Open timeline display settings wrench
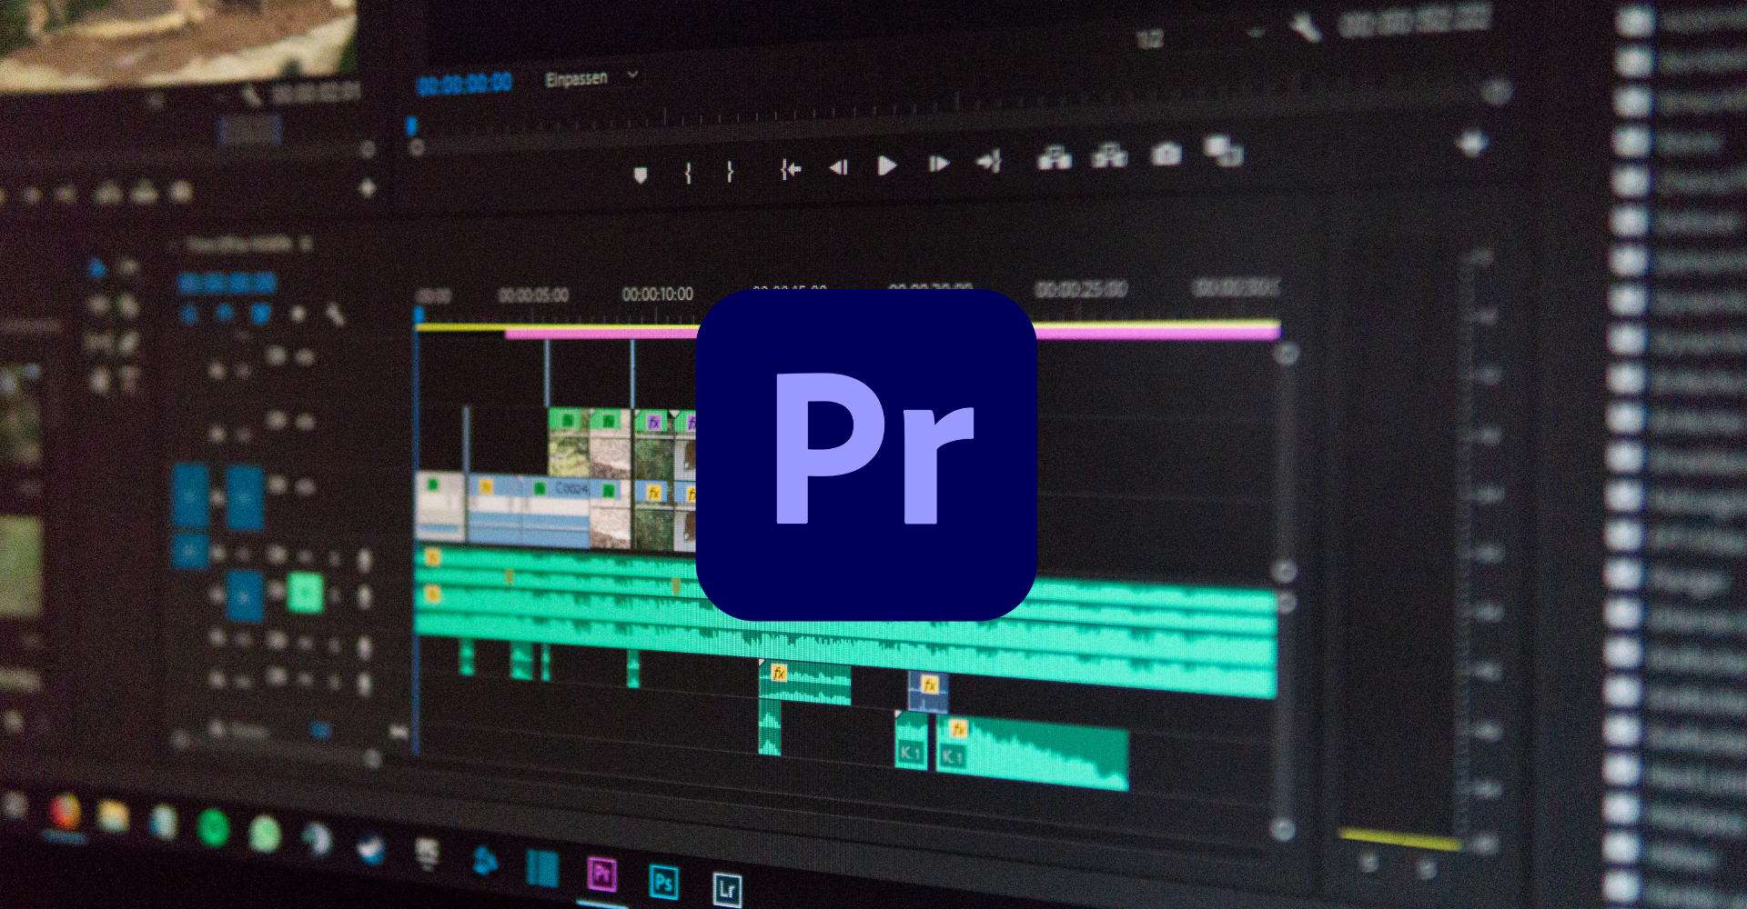1747x909 pixels. 336,315
